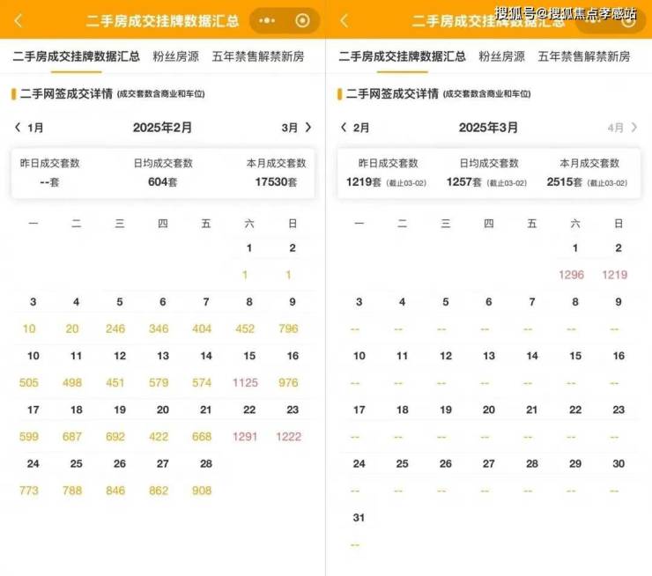The width and height of the screenshot is (652, 576).
Task: Open the three-dots mini program menu
Action: pyautogui.click(x=267, y=20)
